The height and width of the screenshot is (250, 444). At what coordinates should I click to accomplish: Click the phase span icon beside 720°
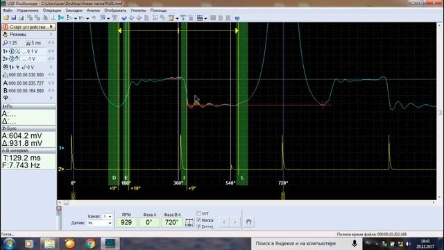[189, 222]
